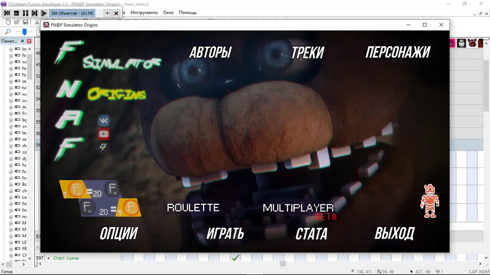
Task: Click the Open file toolbar icon
Action: point(17,22)
